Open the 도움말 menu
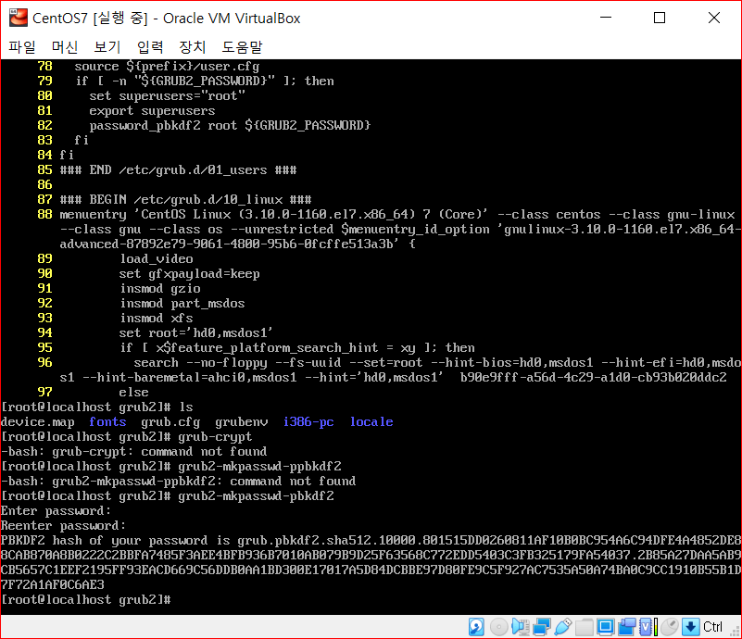This screenshot has height=639, width=742. pos(242,47)
